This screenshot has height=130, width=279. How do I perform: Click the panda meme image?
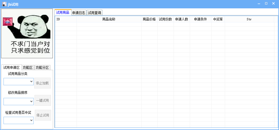[27, 33]
